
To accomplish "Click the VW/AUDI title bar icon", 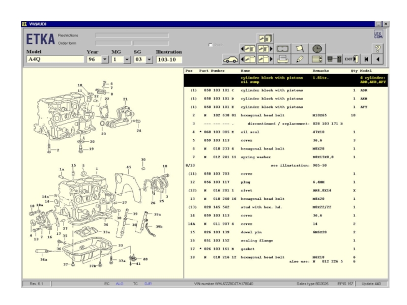I will [x=24, y=24].
